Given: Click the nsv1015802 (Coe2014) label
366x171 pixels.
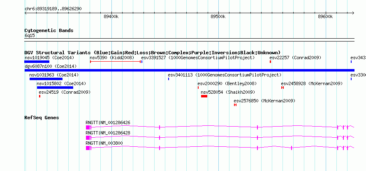Looking at the screenshot, I should [61, 83].
